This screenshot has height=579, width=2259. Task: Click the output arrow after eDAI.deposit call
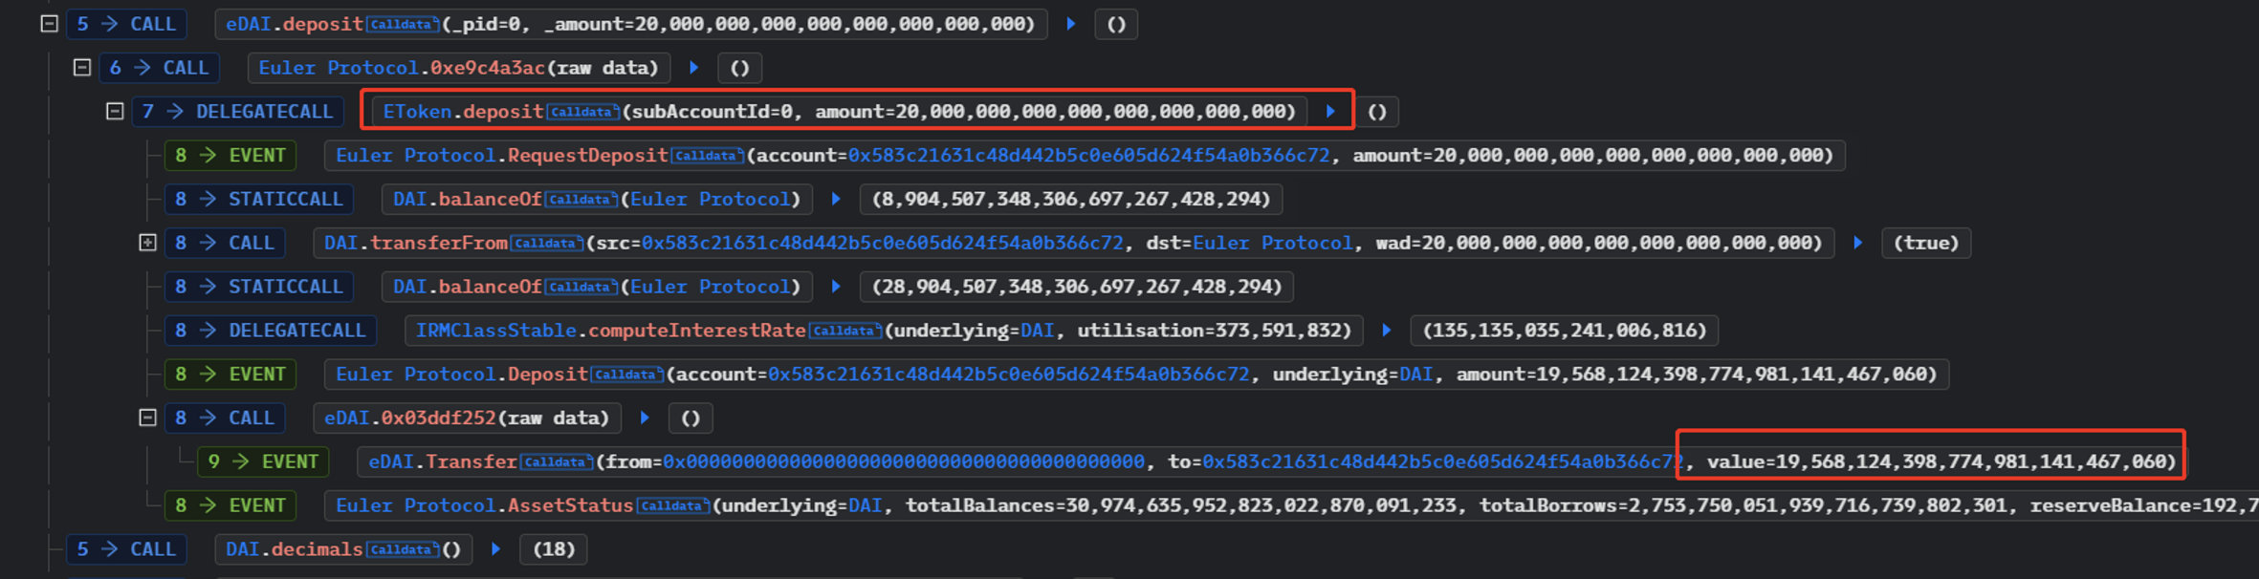point(1070,24)
